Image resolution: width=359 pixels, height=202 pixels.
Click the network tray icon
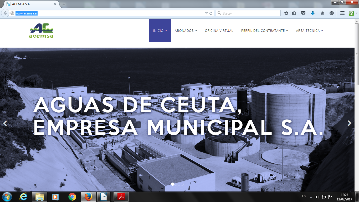[324, 197]
